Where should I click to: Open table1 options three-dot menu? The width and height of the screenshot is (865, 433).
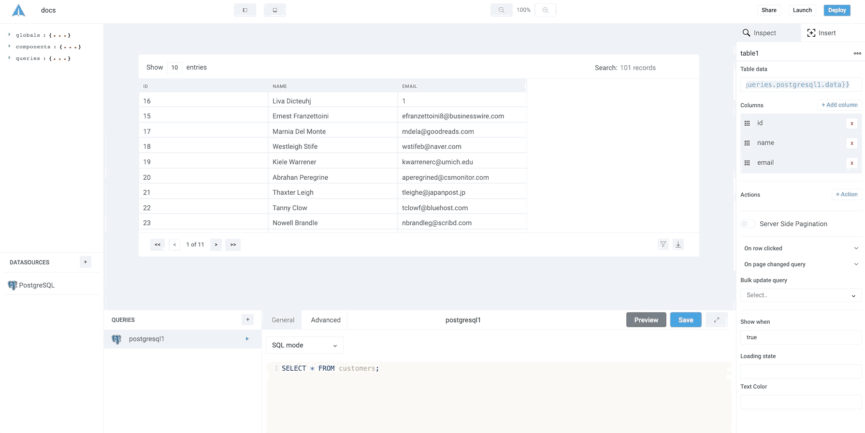pos(857,53)
